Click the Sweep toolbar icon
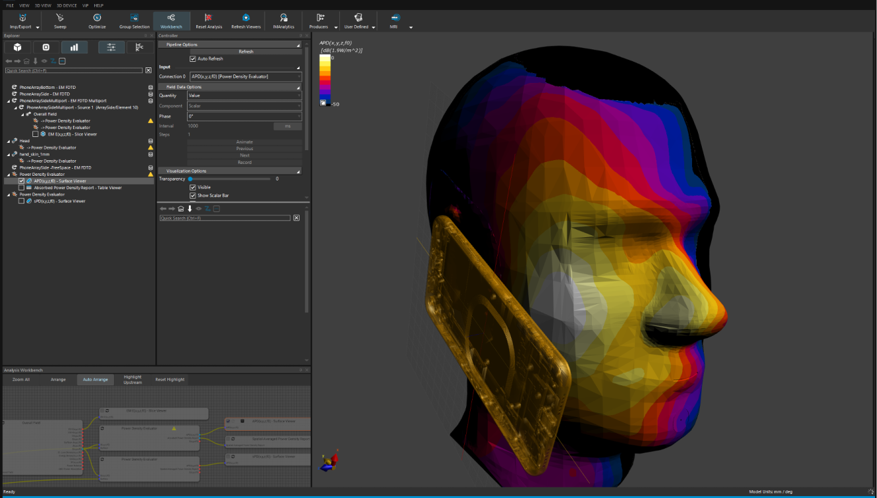Image resolution: width=877 pixels, height=498 pixels. coord(60,20)
